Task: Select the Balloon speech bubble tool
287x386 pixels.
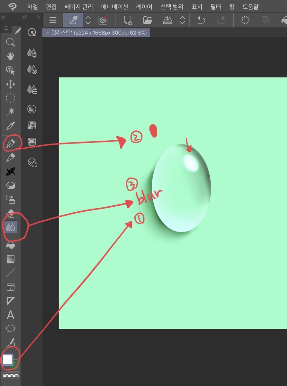Action: [x=11, y=329]
